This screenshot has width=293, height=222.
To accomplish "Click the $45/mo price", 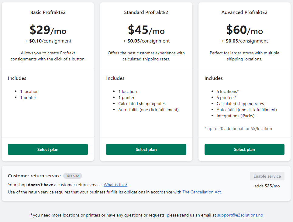I will tap(146, 30).
